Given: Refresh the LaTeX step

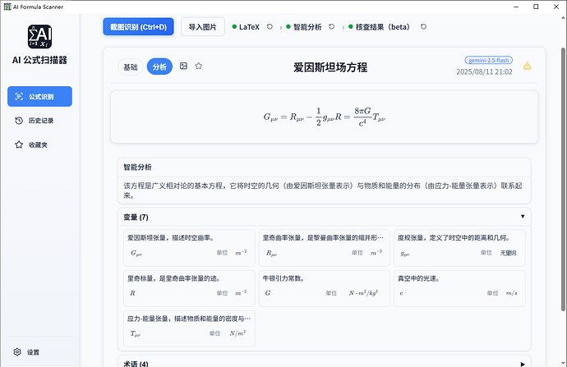Looking at the screenshot, I should click(x=270, y=27).
